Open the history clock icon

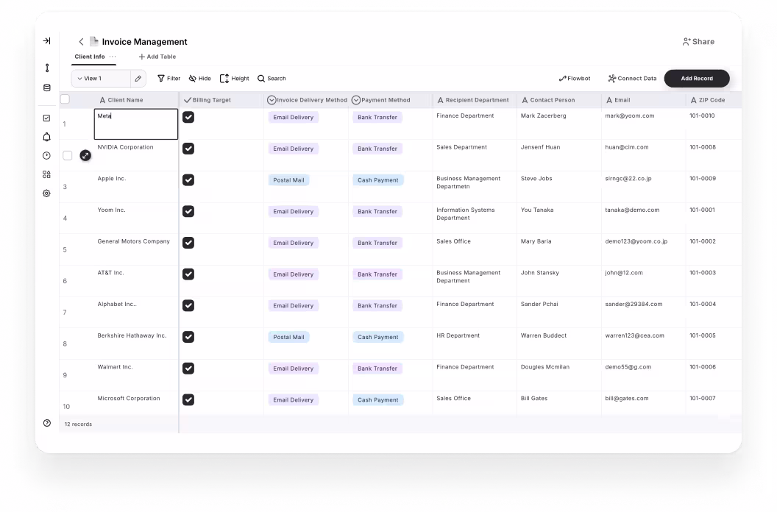tap(46, 155)
